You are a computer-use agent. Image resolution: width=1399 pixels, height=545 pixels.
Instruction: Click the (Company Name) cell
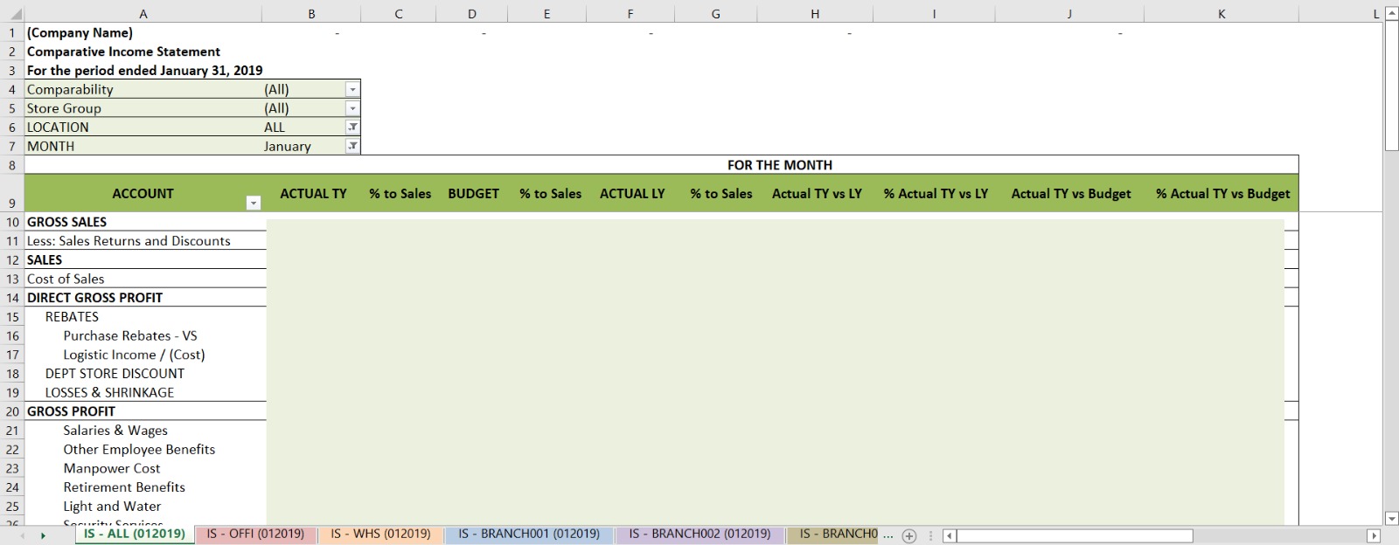tap(80, 32)
